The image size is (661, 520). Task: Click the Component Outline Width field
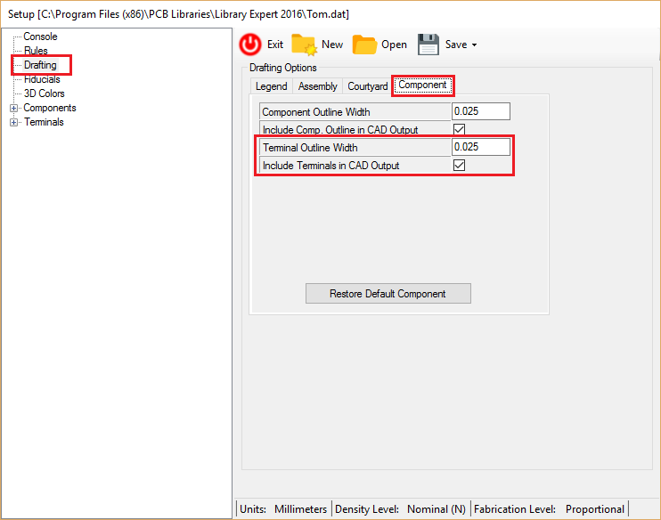pos(481,112)
